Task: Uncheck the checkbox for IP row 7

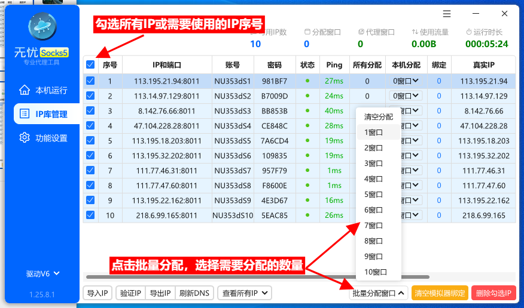Action: 90,170
